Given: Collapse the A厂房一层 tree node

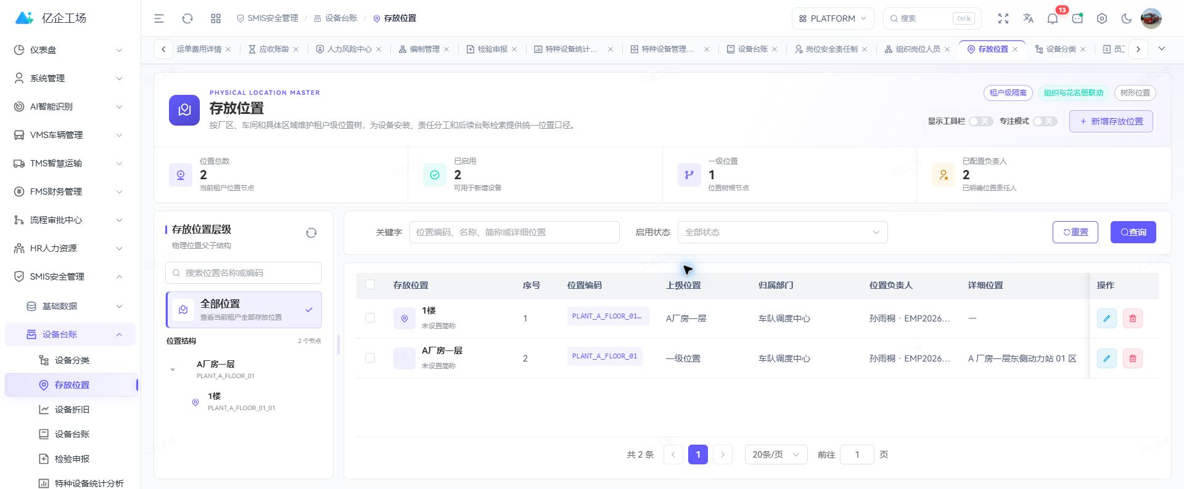Looking at the screenshot, I should 173,370.
